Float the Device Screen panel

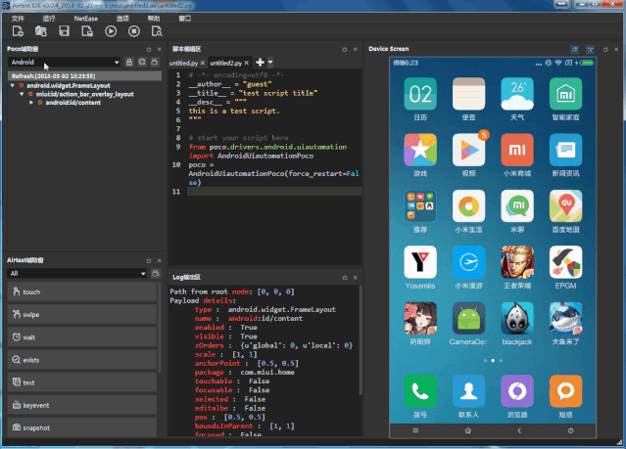click(605, 50)
